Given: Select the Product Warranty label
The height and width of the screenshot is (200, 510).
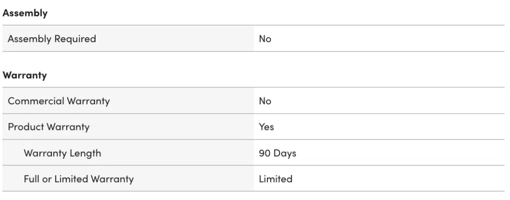Looking at the screenshot, I should [49, 127].
